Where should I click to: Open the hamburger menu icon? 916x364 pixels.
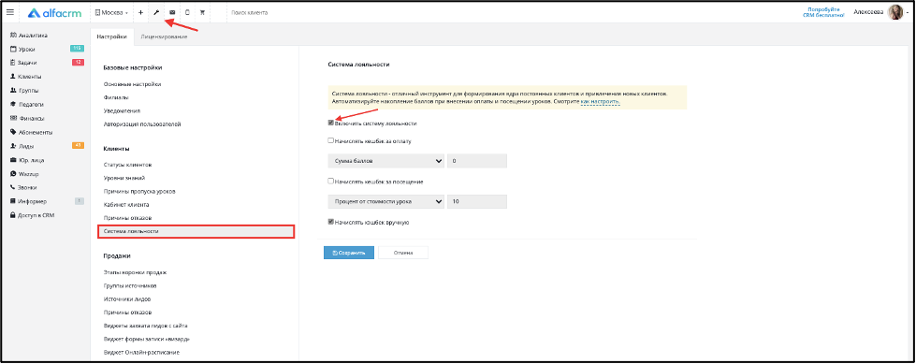point(10,12)
